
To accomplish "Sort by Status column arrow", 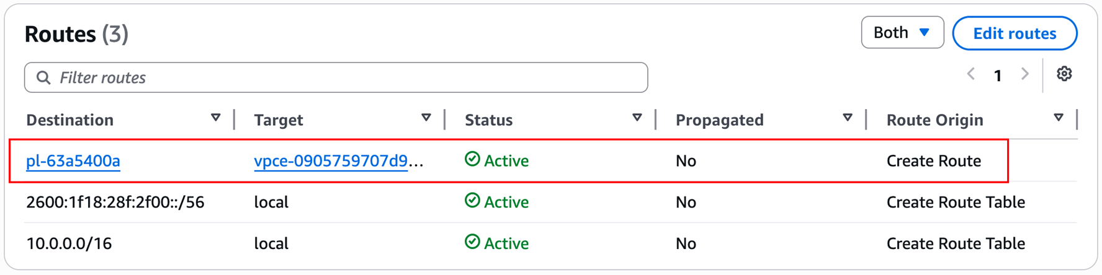I will click(637, 118).
